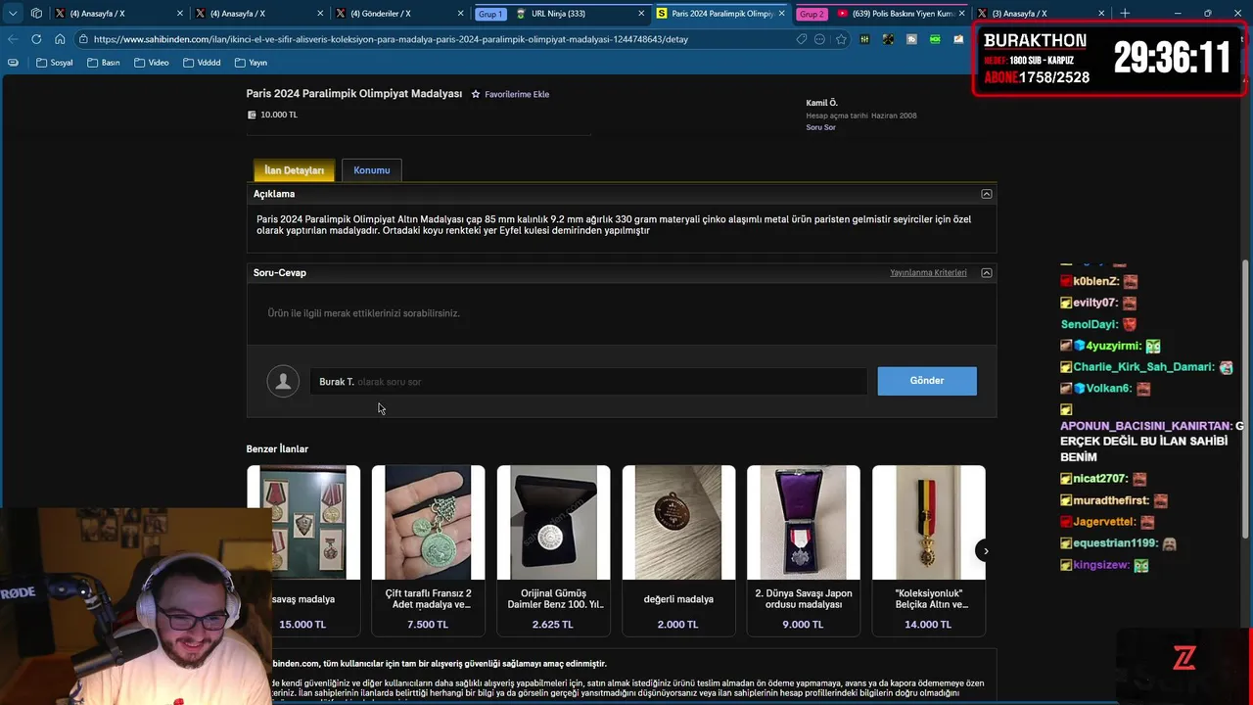Viewport: 1253px width, 705px height.
Task: Open the Orijinal Gümüş Daimler Benz thumbnail
Action: tap(553, 522)
